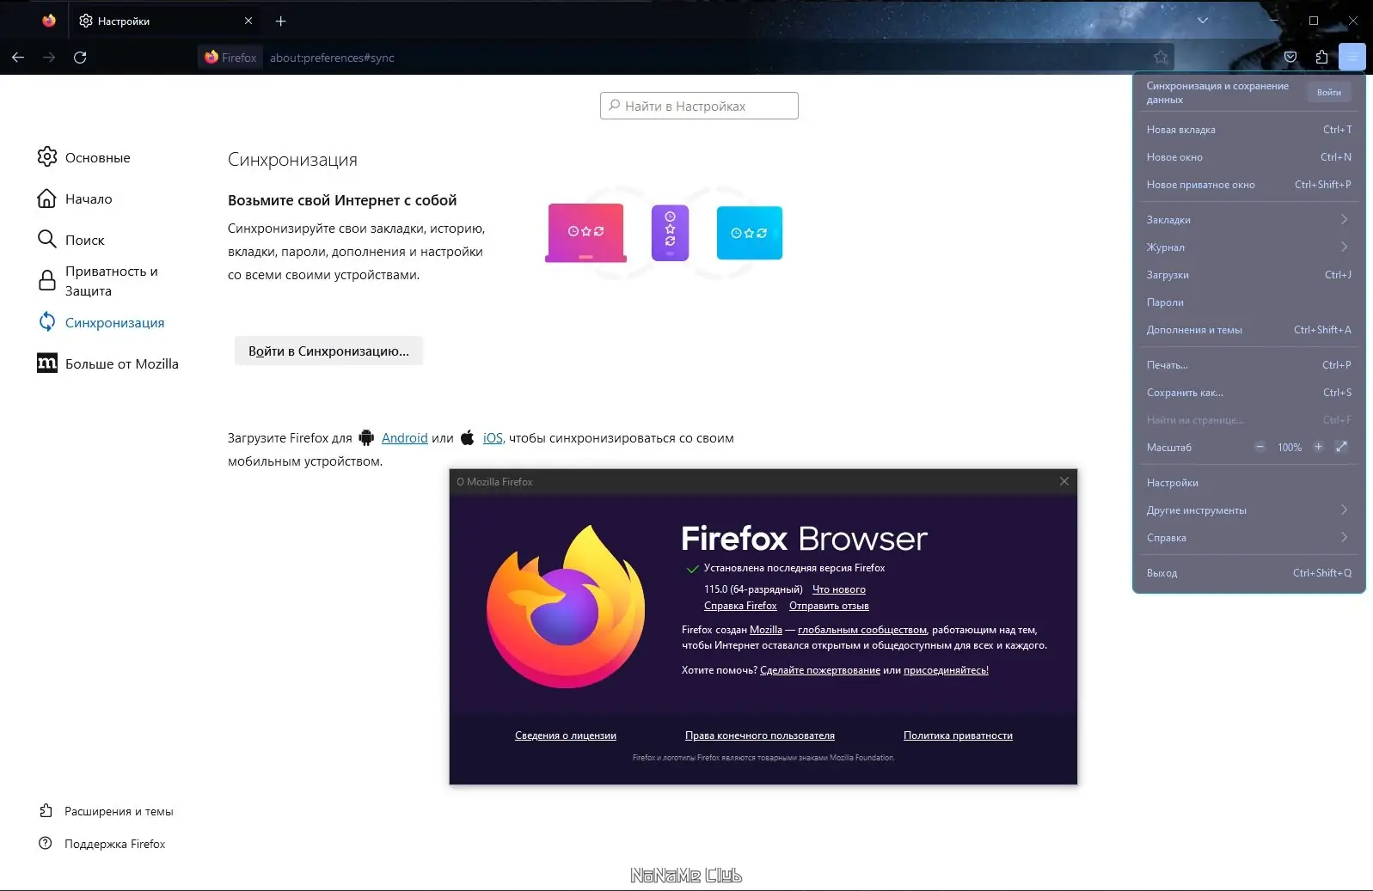
Task: Open Пароли from the menu
Action: pos(1249,302)
